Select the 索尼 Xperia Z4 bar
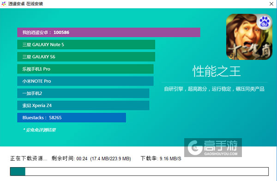This screenshot has height=181, width=277. tap(83, 105)
